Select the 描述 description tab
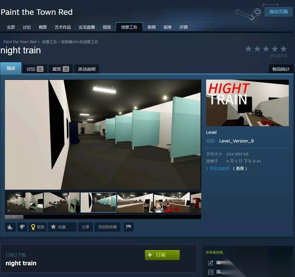This screenshot has width=295, height=277. 11,68
